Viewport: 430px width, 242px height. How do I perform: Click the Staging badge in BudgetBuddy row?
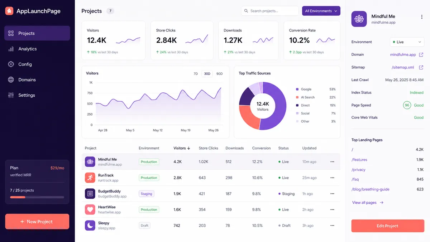tap(146, 194)
